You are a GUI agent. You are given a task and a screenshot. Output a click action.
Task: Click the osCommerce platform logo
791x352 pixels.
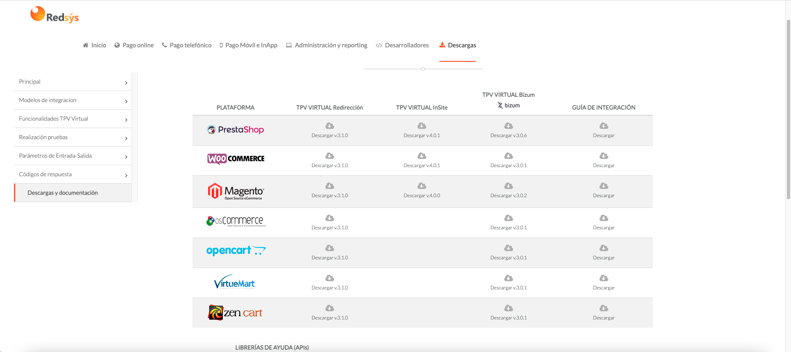coord(236,221)
